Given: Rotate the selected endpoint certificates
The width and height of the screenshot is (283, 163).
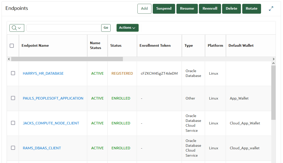Looking at the screenshot, I should pyautogui.click(x=251, y=8).
